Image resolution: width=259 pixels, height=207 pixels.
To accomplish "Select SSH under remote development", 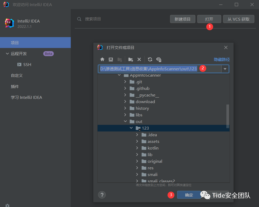I will point(35,65).
